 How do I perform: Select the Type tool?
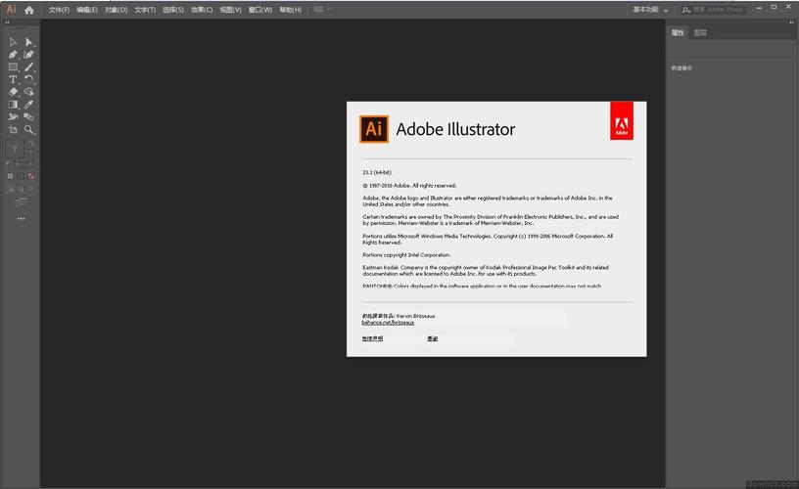coord(13,79)
